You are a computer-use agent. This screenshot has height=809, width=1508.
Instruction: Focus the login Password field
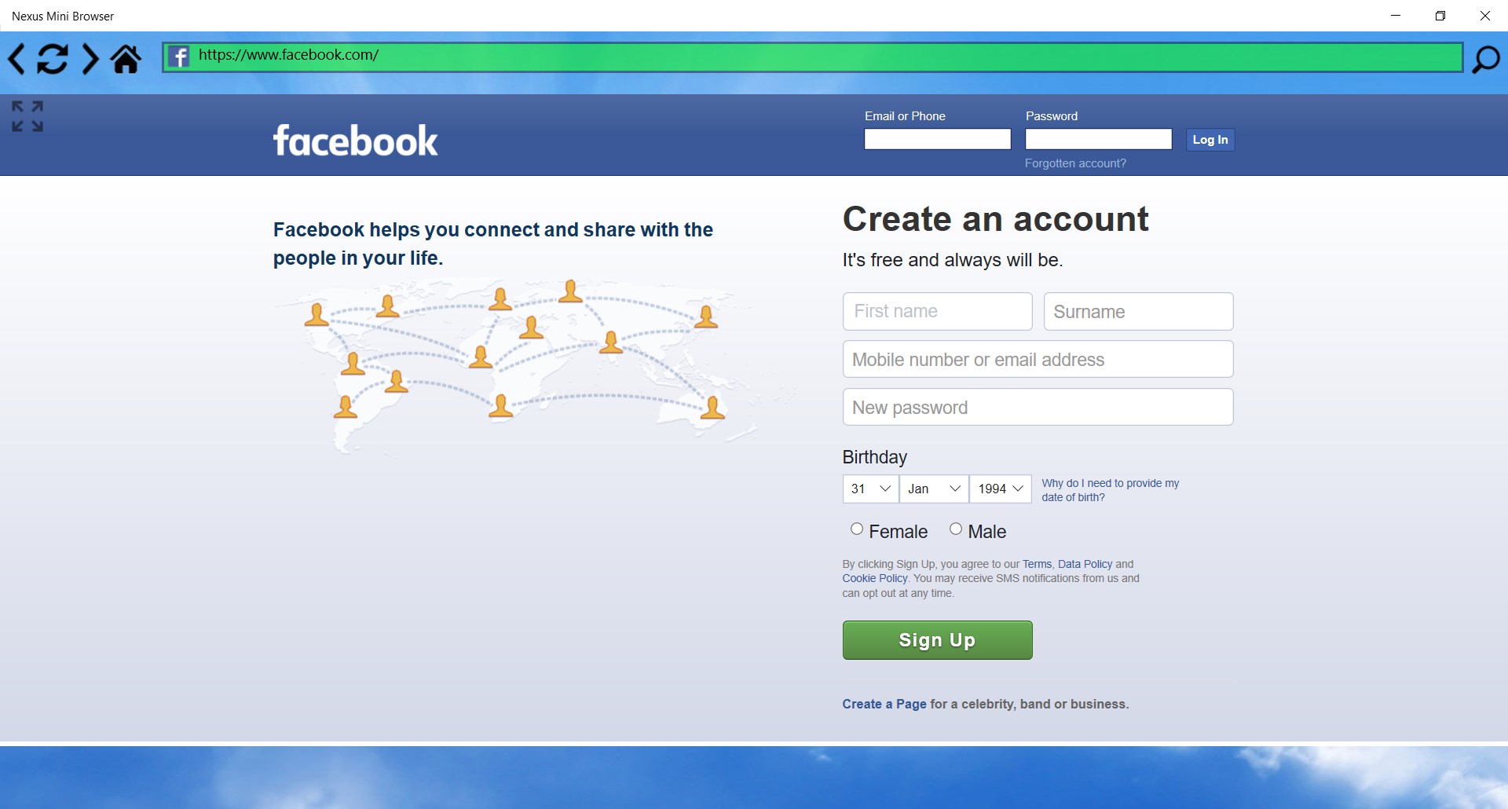[1098, 139]
